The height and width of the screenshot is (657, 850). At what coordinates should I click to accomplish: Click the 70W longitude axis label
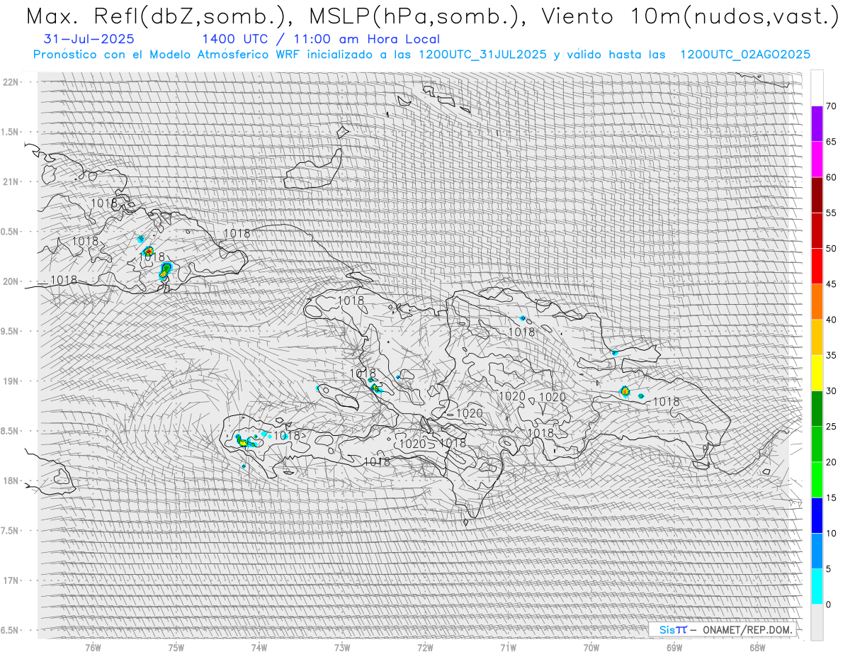pos(591,648)
